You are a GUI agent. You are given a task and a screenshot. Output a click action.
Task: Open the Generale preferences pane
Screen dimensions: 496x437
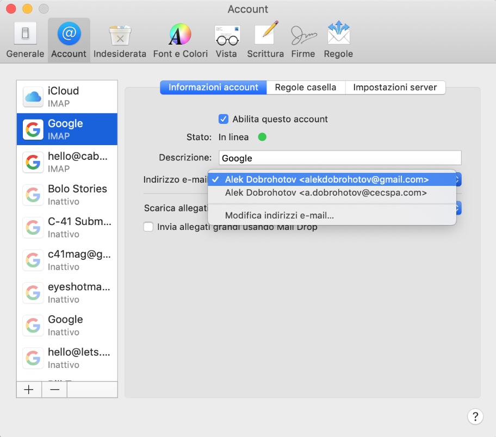click(25, 40)
